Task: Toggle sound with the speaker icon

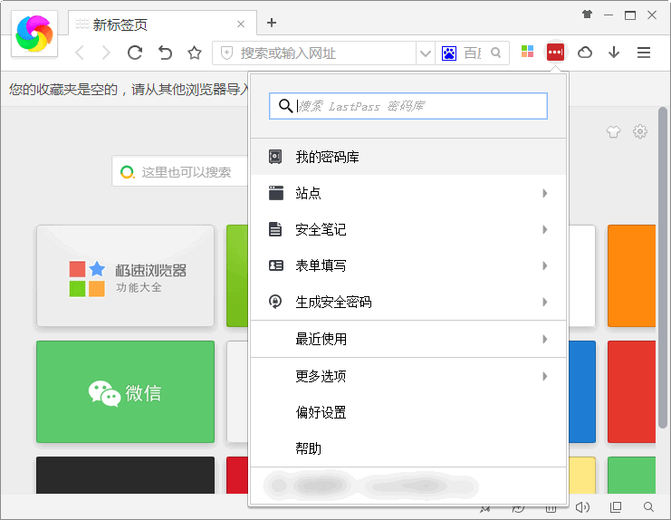Action: tap(582, 507)
